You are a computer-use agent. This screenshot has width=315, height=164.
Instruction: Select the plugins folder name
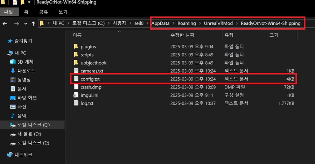[x=88, y=47]
